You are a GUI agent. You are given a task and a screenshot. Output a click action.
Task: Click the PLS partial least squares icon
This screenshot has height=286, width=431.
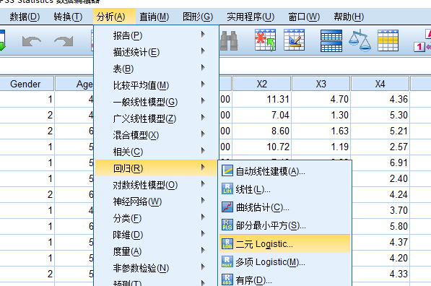click(227, 225)
